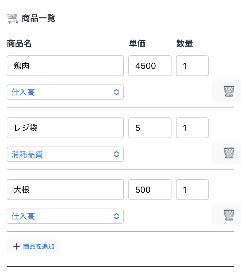Click quantity field in 鶏肉 row
The width and height of the screenshot is (241, 274).
[192, 66]
